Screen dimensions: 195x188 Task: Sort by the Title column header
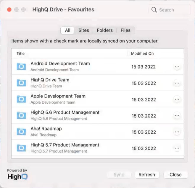click(20, 53)
